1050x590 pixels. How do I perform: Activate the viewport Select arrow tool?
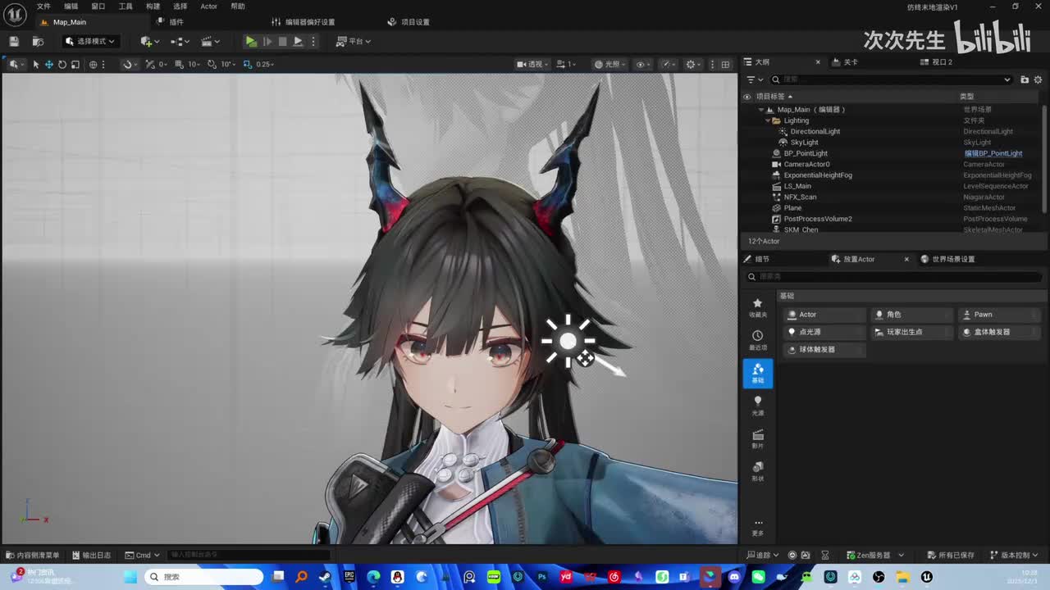tap(35, 64)
